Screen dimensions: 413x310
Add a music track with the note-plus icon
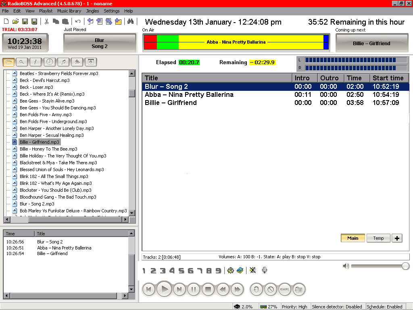click(x=90, y=21)
